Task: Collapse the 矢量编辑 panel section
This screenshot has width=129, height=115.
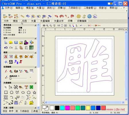Action: [36, 83]
